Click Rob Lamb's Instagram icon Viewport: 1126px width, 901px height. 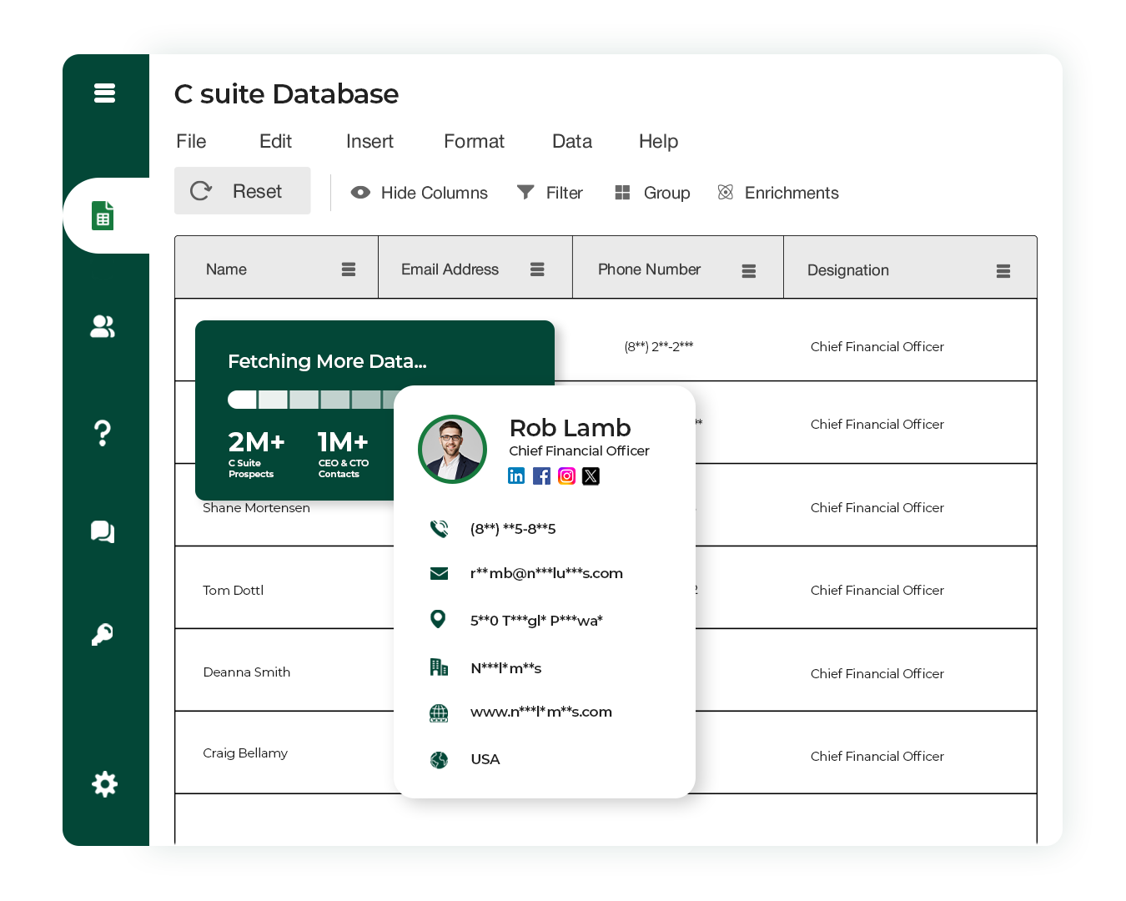click(x=566, y=476)
